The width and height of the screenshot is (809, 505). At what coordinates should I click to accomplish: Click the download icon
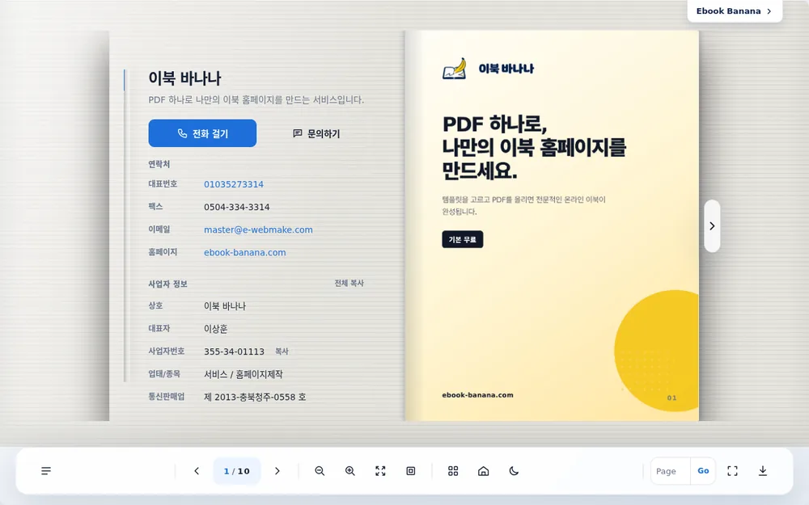763,471
